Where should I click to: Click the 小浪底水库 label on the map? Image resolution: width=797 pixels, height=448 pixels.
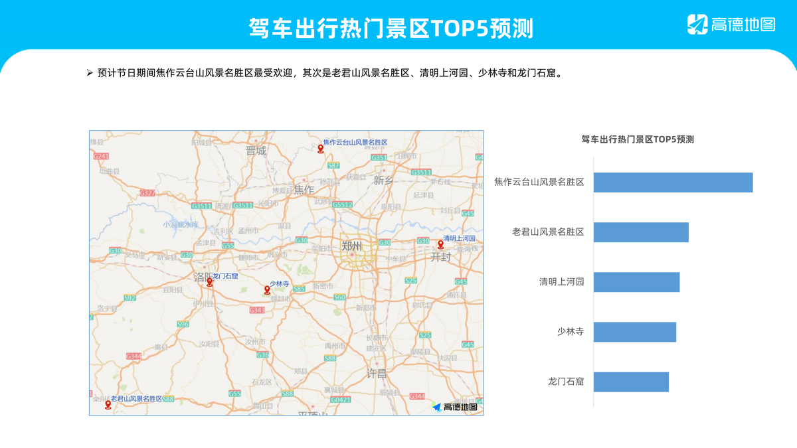tap(180, 224)
